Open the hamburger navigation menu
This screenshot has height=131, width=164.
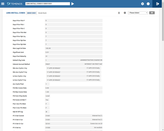click(3, 4)
